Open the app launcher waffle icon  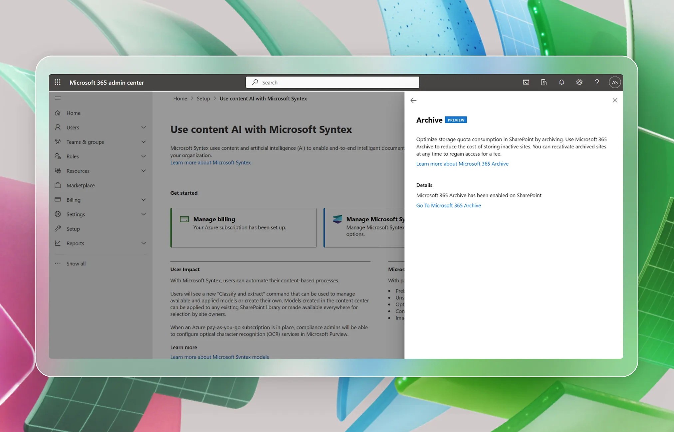(58, 82)
